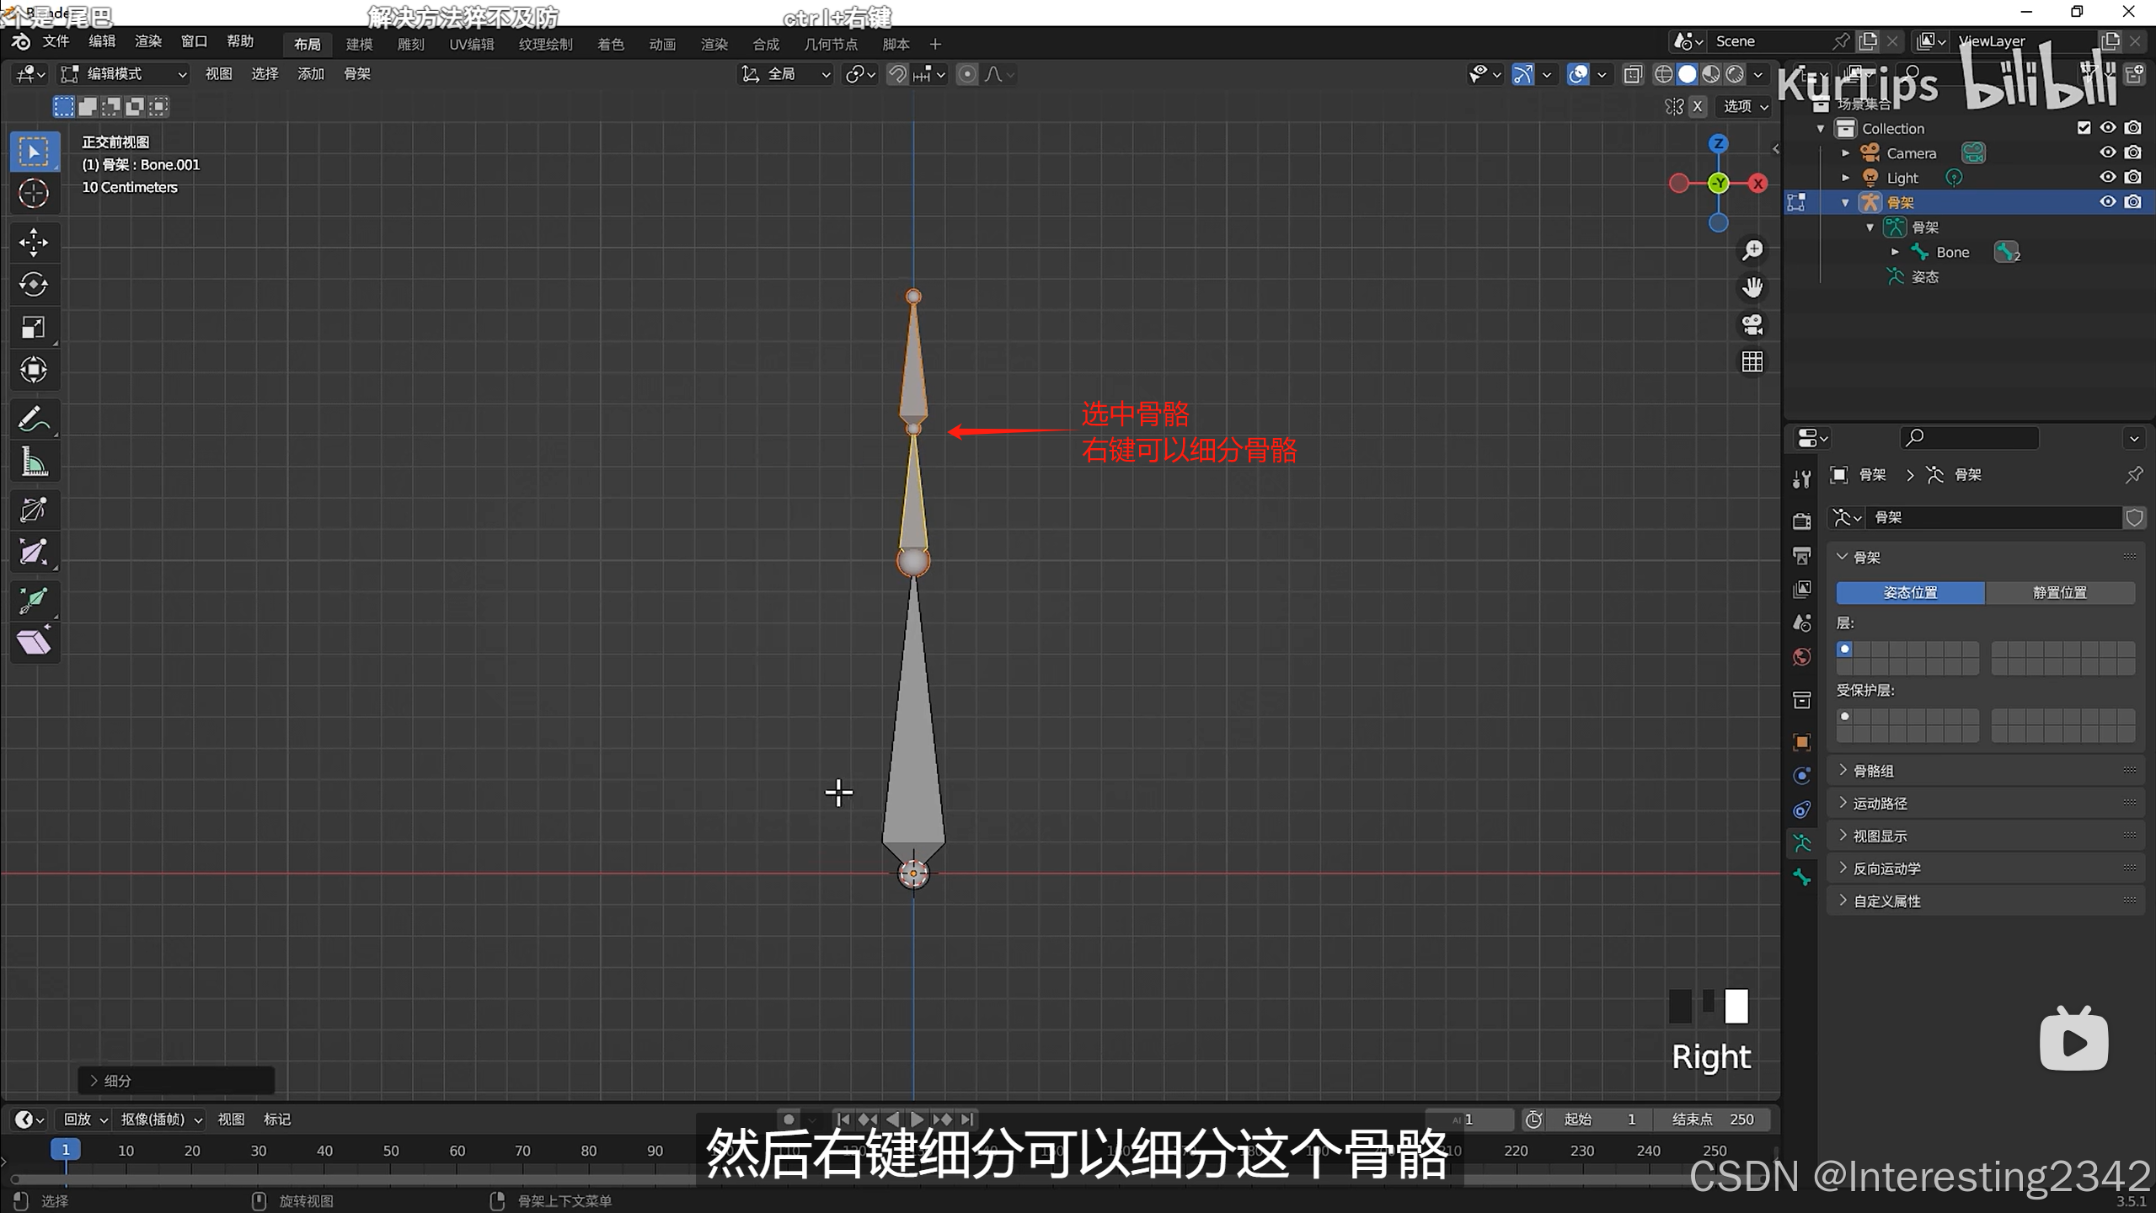The width and height of the screenshot is (2156, 1213).
Task: Open the 骨架 menu in header
Action: click(357, 74)
